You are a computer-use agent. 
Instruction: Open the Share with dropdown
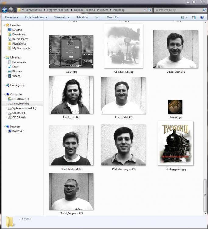click(61, 17)
